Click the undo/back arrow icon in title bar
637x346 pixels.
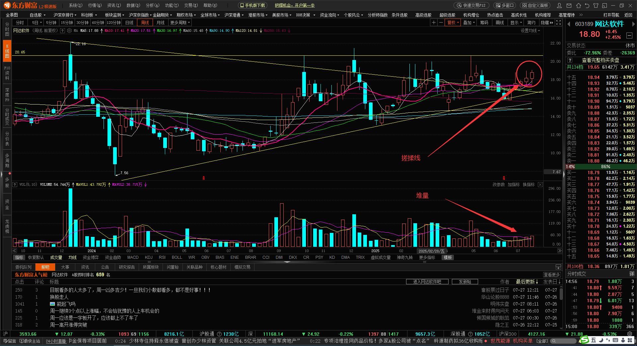pyautogui.click(x=587, y=5)
